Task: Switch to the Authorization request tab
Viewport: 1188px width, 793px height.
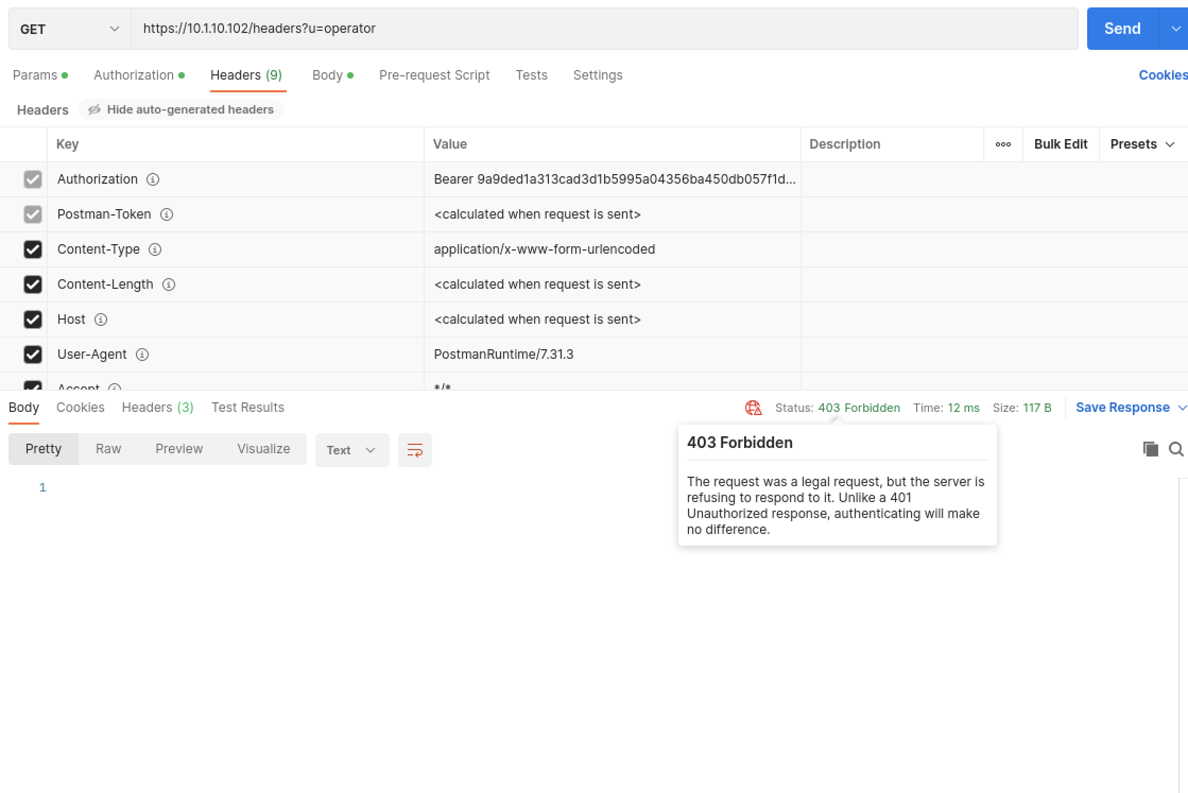Action: [139, 75]
